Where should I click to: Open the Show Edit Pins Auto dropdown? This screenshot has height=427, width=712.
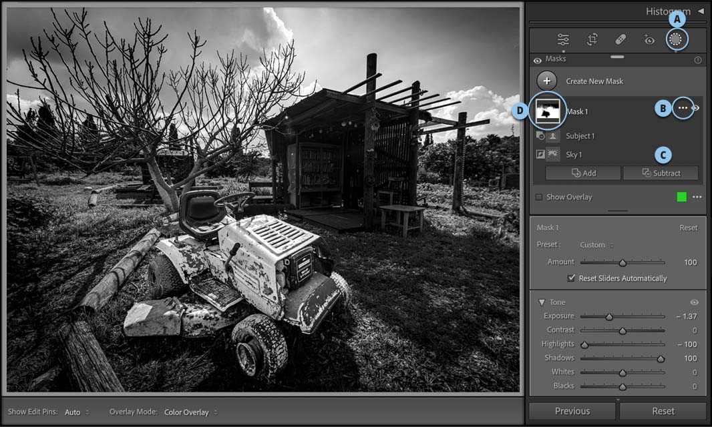[x=77, y=412]
